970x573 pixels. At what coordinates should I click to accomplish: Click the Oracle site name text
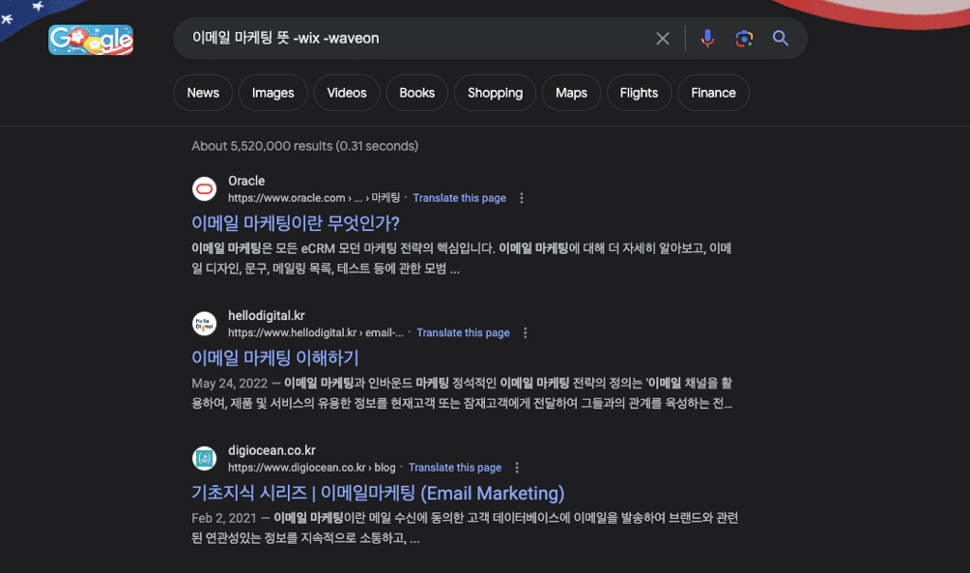click(x=246, y=181)
